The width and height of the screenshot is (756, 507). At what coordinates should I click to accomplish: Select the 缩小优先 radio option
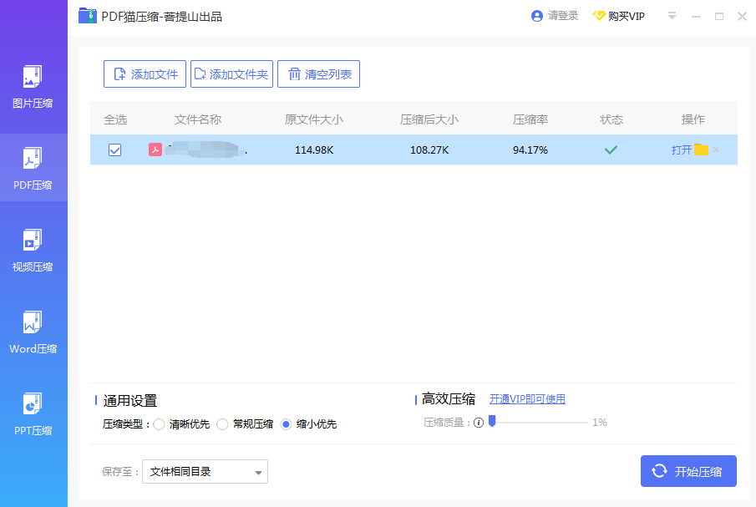[x=286, y=424]
